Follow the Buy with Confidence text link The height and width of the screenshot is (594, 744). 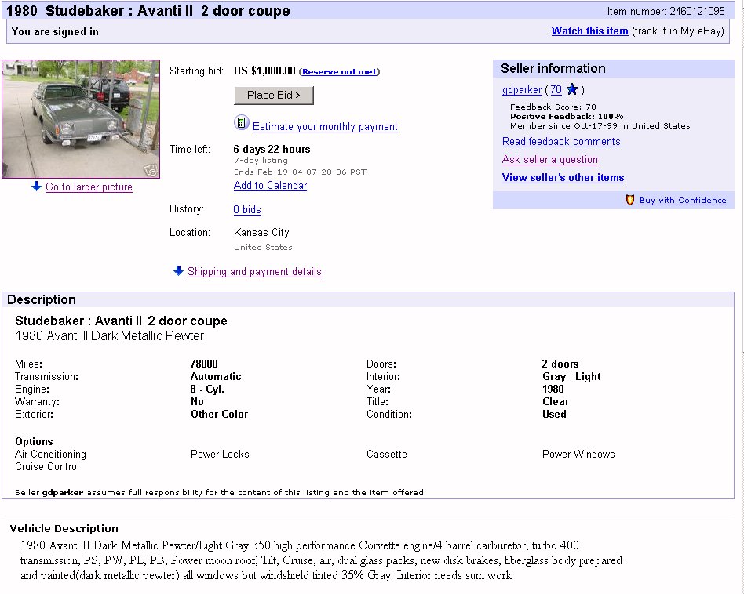point(683,201)
